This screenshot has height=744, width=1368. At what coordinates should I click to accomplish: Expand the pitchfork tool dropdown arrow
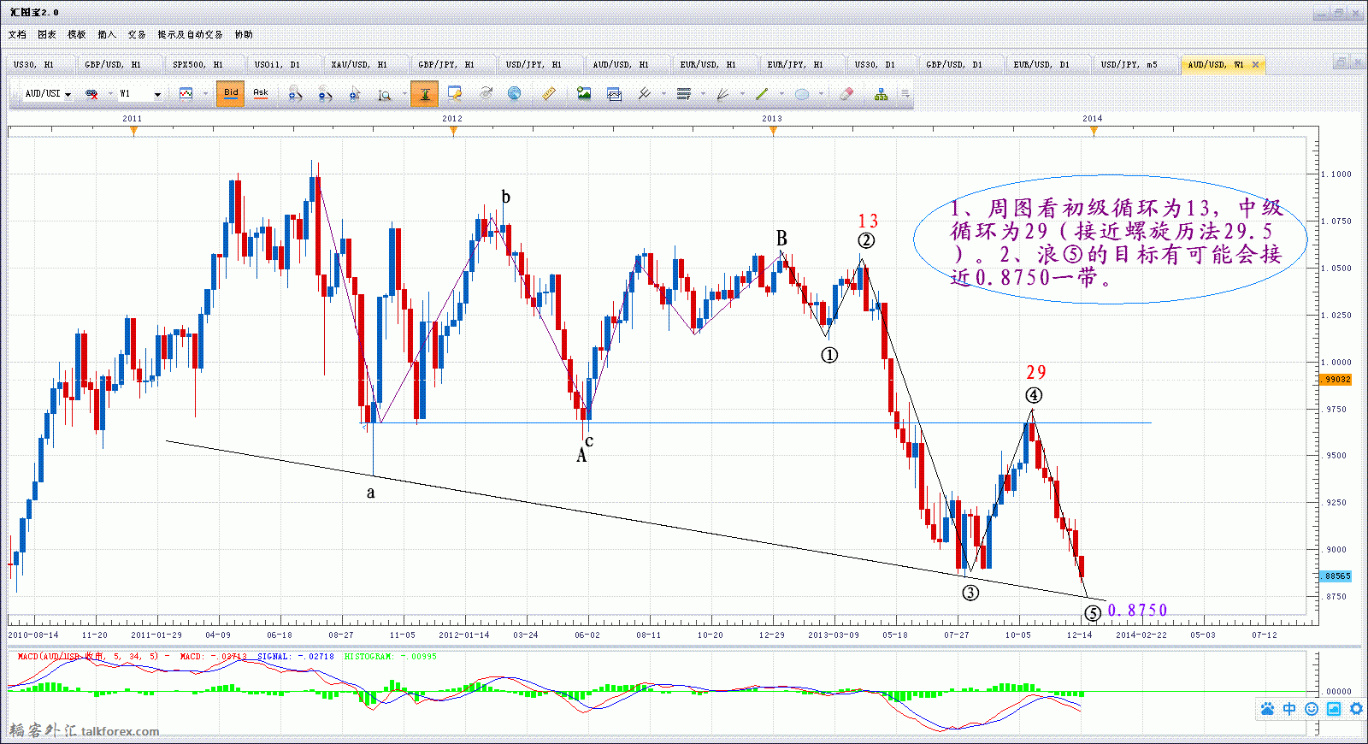[x=663, y=94]
